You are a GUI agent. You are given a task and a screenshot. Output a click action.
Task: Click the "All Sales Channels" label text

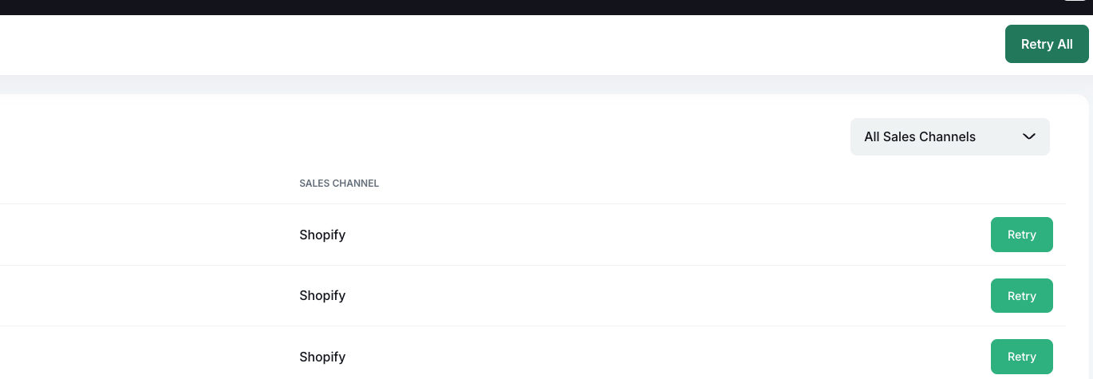(x=919, y=136)
